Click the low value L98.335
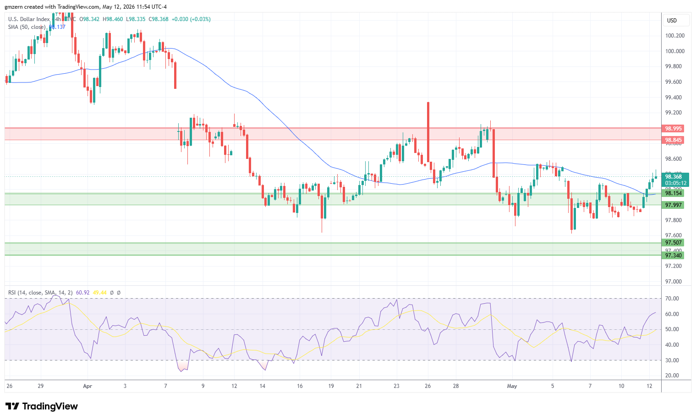The width and height of the screenshot is (696, 420). point(136,19)
